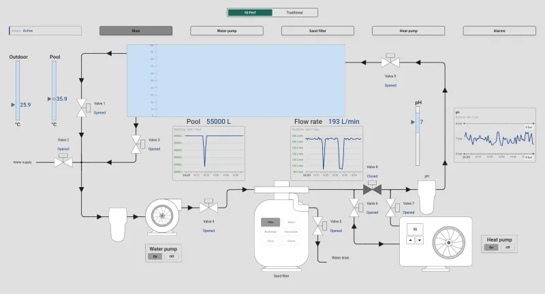Set sand filter mode to Rinse
Viewport: 545px width, 294px height.
pyautogui.click(x=270, y=241)
